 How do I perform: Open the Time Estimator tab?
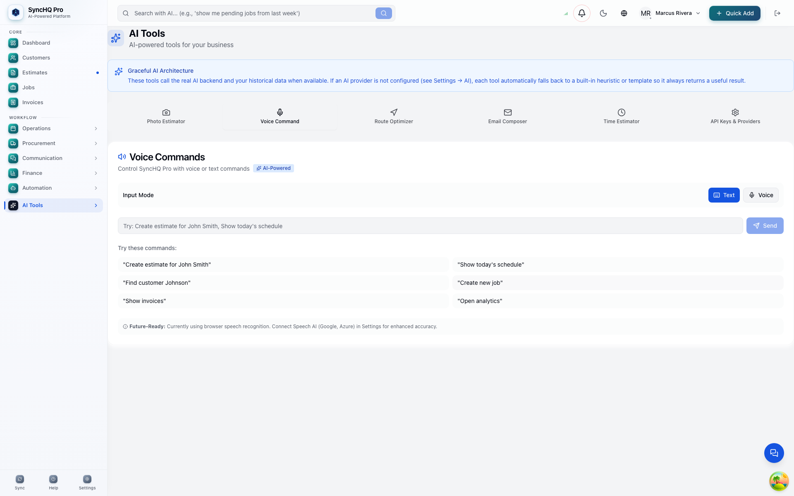point(621,117)
